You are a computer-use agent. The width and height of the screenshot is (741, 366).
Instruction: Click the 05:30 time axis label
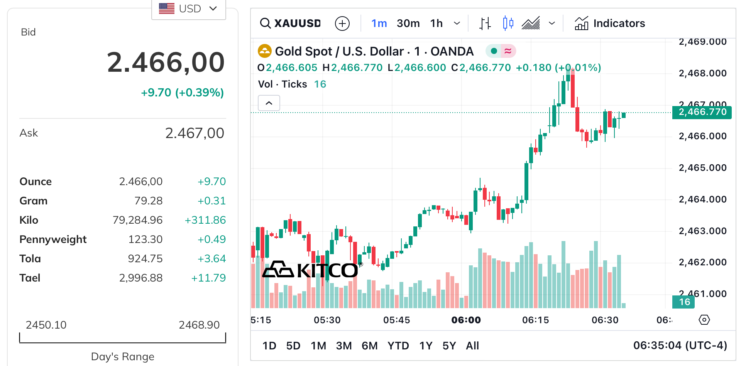(327, 320)
